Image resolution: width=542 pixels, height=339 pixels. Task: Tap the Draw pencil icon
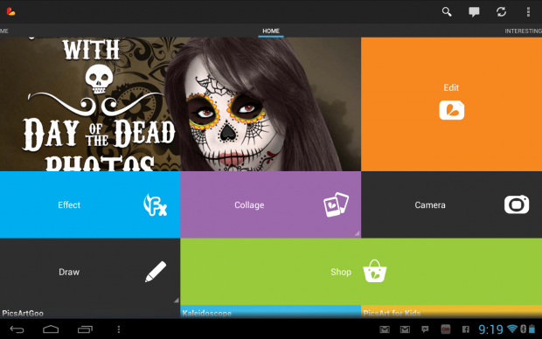click(156, 272)
